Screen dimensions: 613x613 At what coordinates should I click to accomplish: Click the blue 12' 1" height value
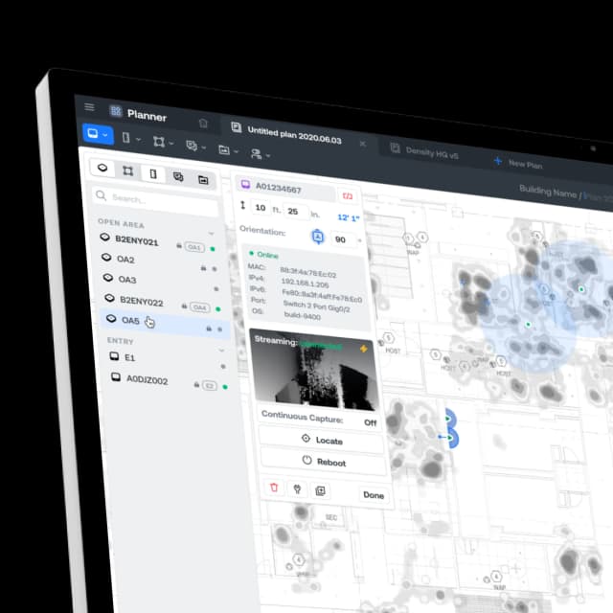pos(348,217)
